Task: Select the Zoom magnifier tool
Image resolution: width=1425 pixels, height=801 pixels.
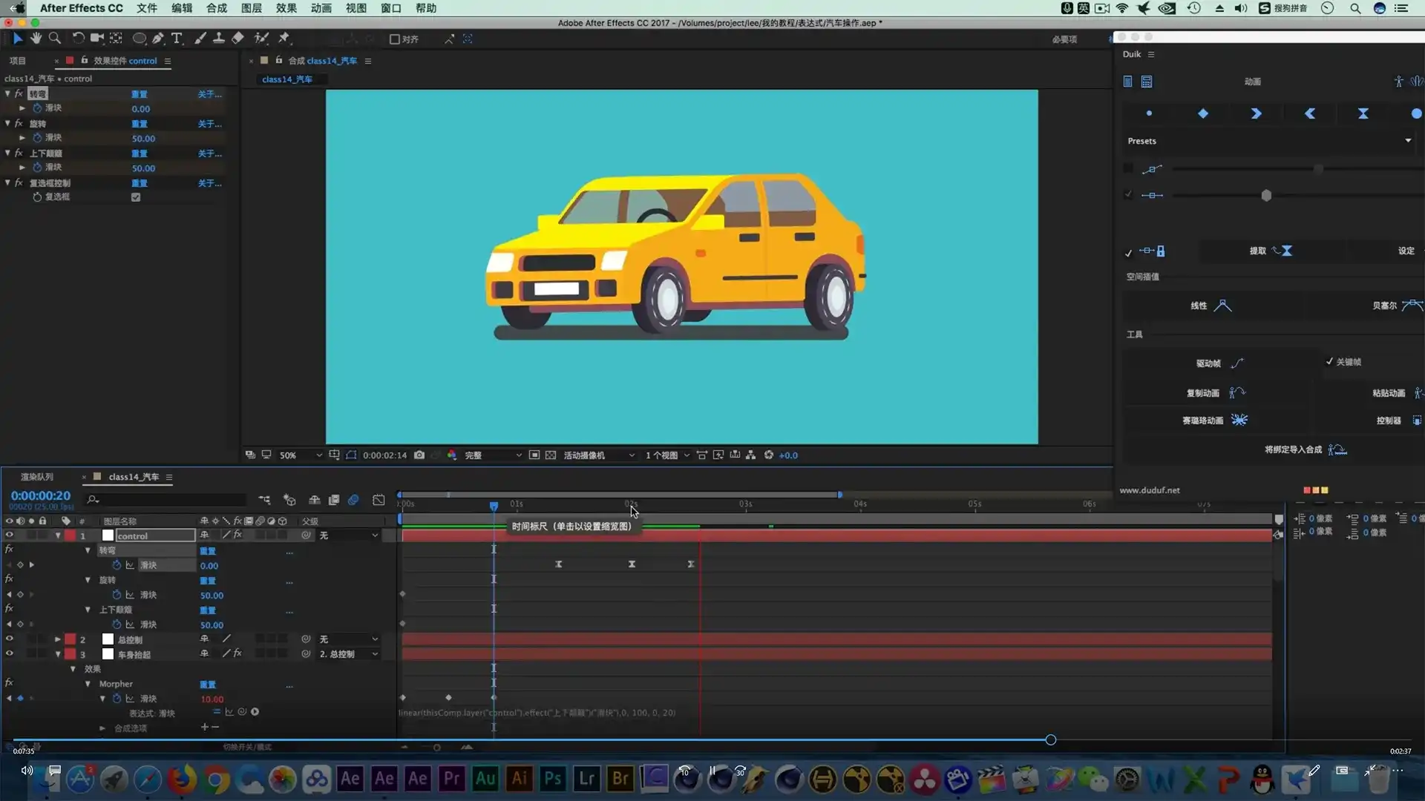Action: [54, 38]
